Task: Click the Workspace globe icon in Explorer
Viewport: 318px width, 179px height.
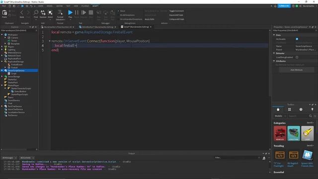Action: pyautogui.click(x=5, y=35)
